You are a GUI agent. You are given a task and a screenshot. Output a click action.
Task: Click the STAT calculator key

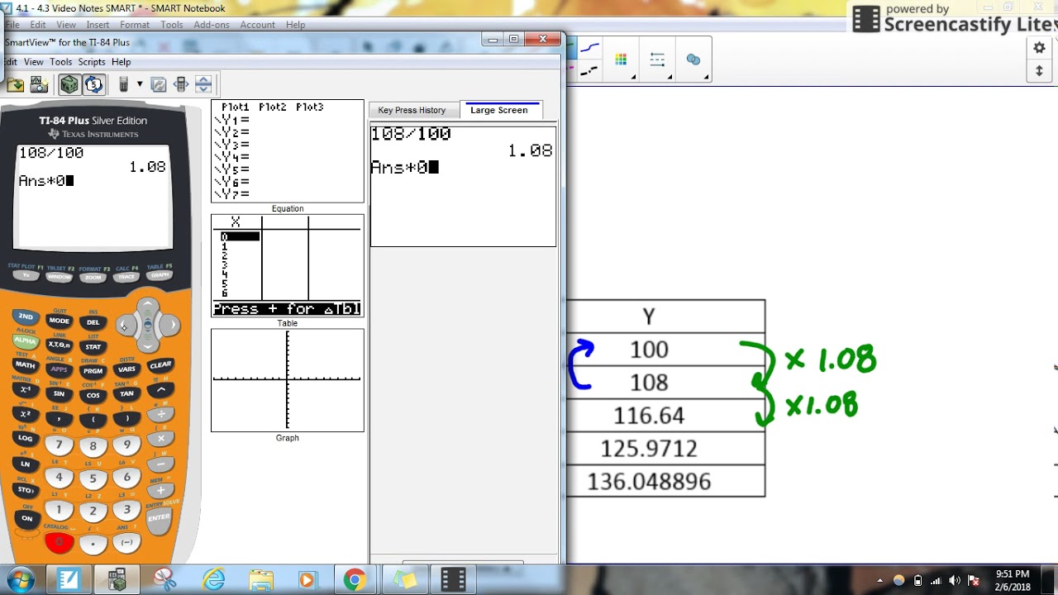tap(93, 346)
